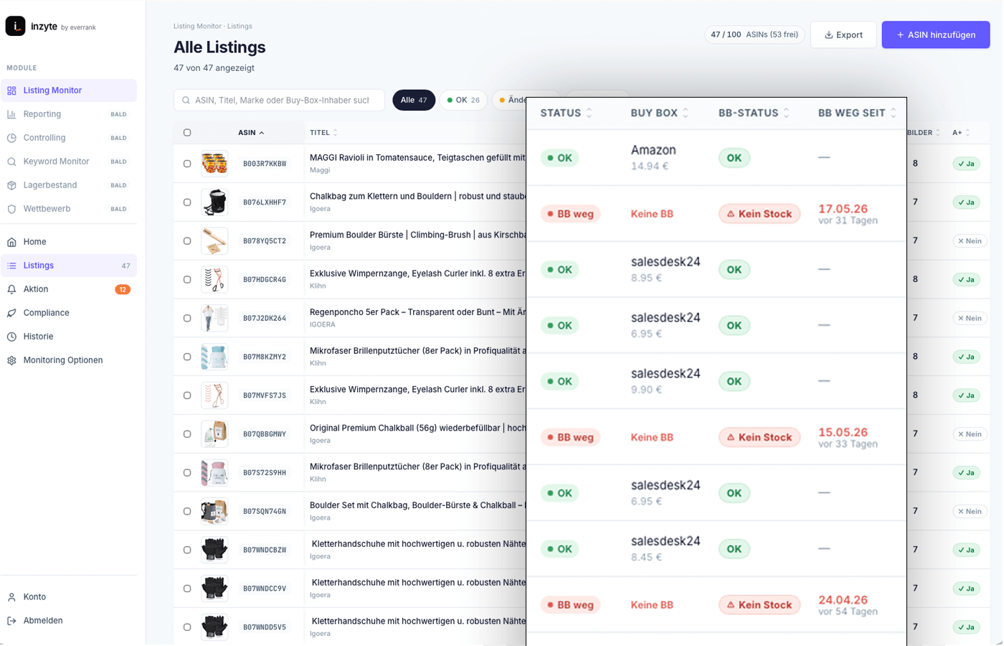Screen dimensions: 1004x646
Task: Check the row B07J2DK264 checkbox
Action: (x=187, y=318)
